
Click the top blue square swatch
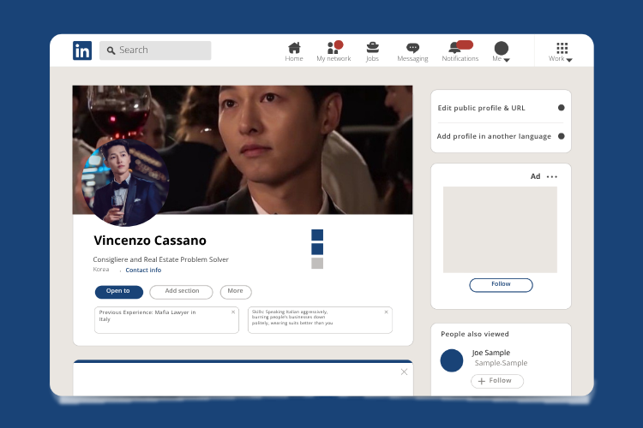pos(317,235)
